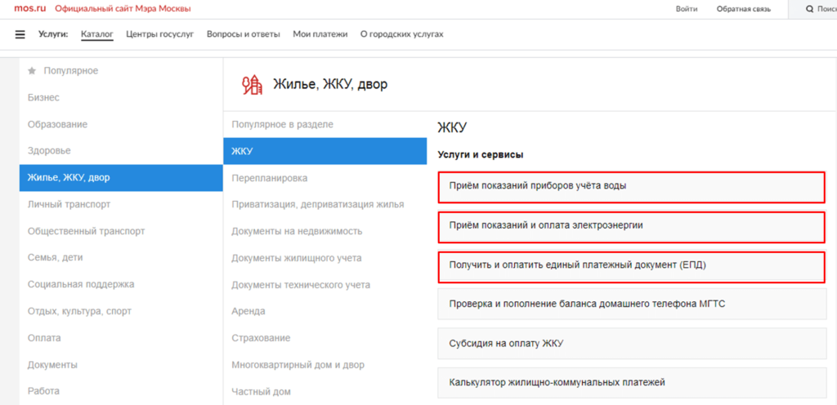The image size is (837, 405).
Task: Select highlighted ЖКУ subsection
Action: [x=325, y=151]
